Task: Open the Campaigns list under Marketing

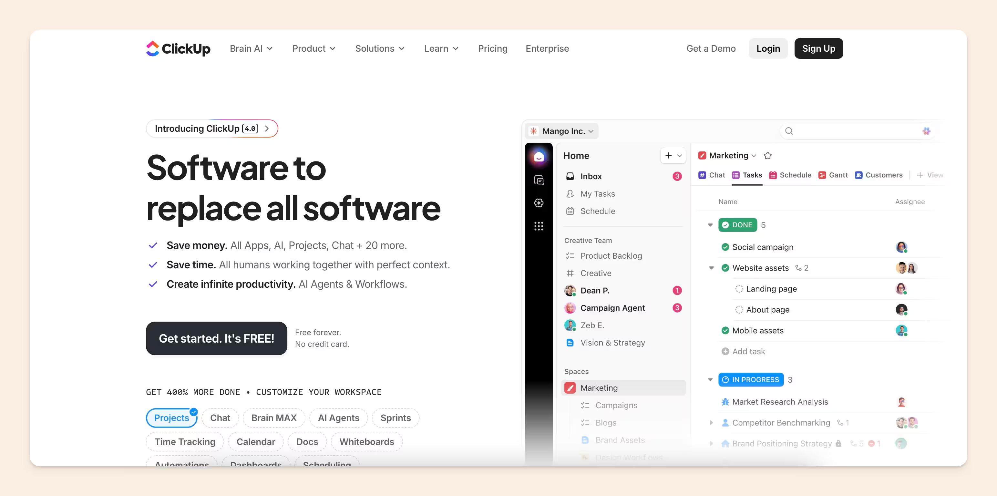Action: click(616, 405)
